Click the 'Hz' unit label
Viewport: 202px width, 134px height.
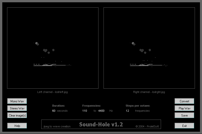click(111, 111)
